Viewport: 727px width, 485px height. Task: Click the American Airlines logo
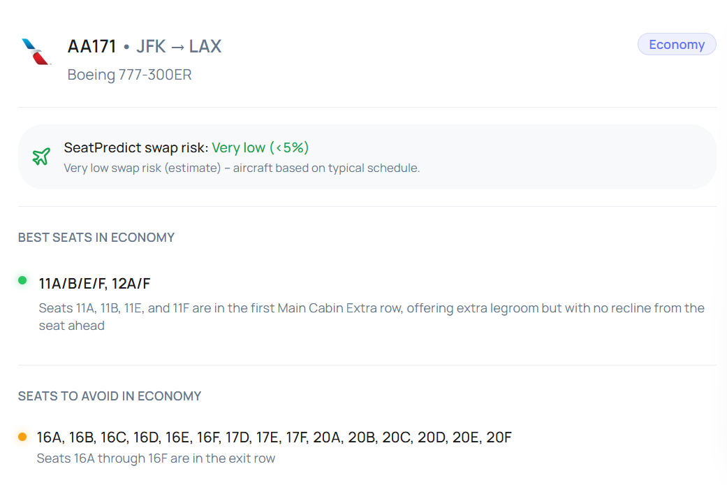[37, 52]
